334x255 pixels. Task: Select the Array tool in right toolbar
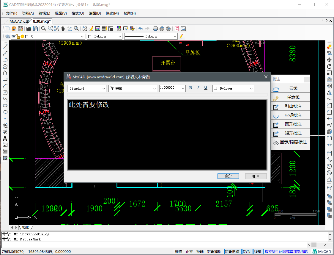point(329,86)
